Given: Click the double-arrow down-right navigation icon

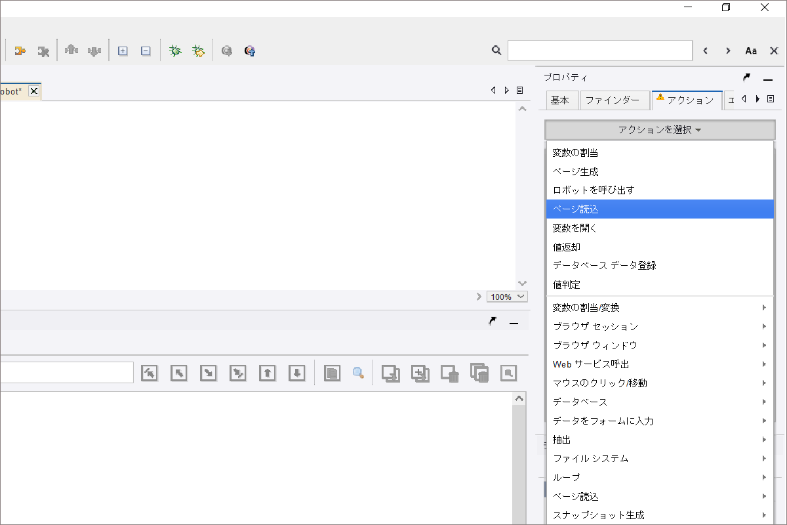Looking at the screenshot, I should coord(238,373).
